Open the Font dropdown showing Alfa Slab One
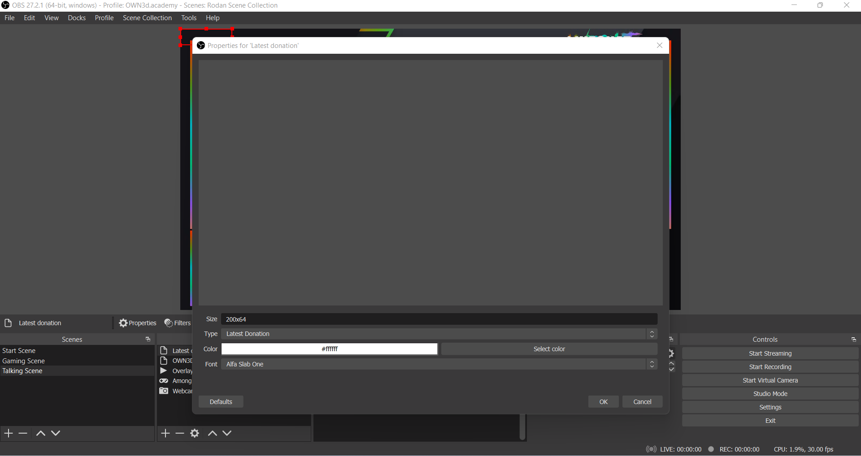This screenshot has height=456, width=861. 439,364
